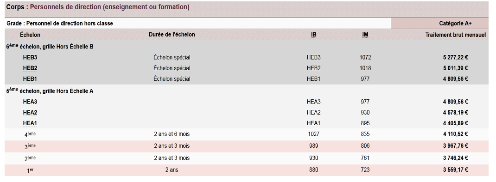This screenshot has width=496, height=182.
Task: Select the HEB2 échelon label
Action: [x=30, y=68]
